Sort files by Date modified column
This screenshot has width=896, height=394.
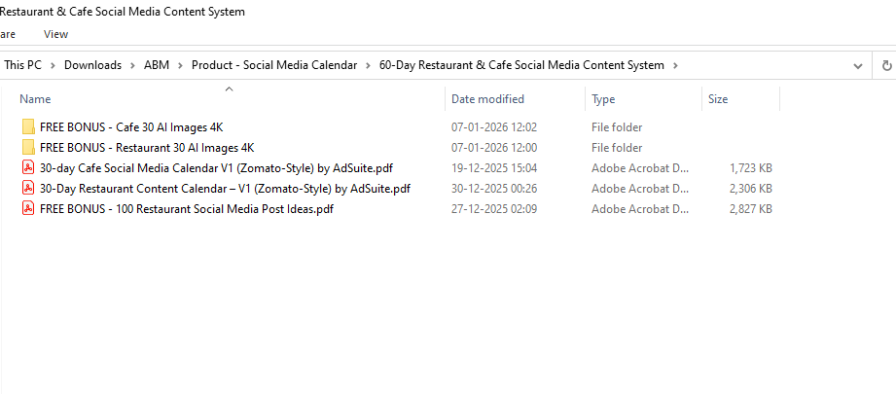pyautogui.click(x=487, y=99)
